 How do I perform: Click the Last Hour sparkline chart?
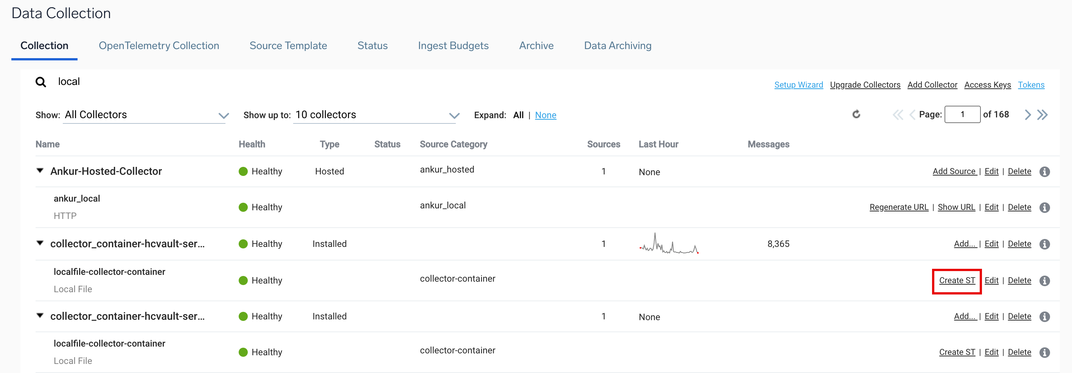[x=668, y=244]
